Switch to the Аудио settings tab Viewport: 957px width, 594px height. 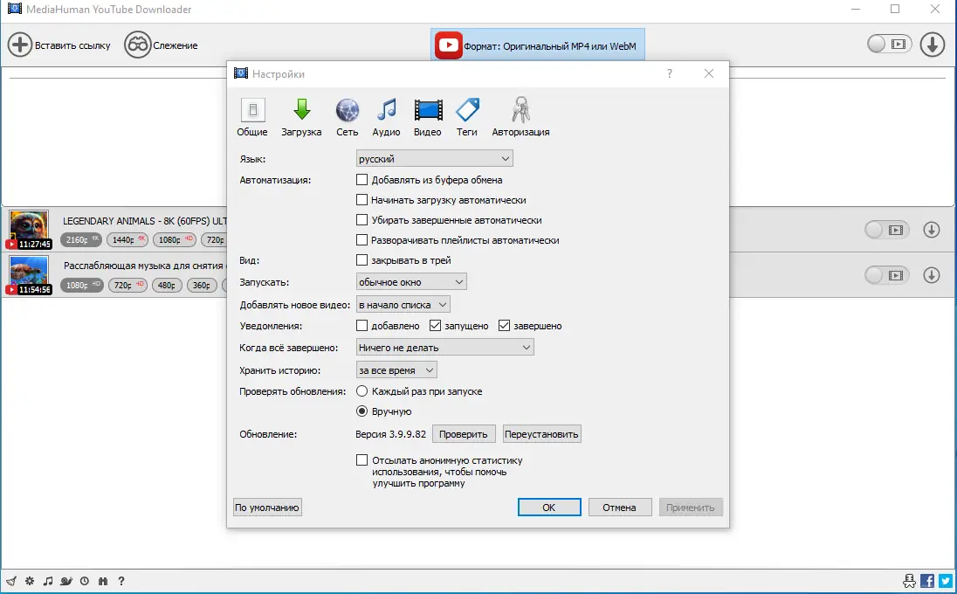point(386,117)
